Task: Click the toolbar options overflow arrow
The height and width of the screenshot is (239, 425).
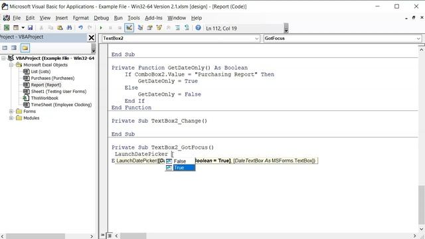Action: pyautogui.click(x=286, y=28)
